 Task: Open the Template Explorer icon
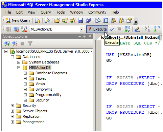pos(121,20)
